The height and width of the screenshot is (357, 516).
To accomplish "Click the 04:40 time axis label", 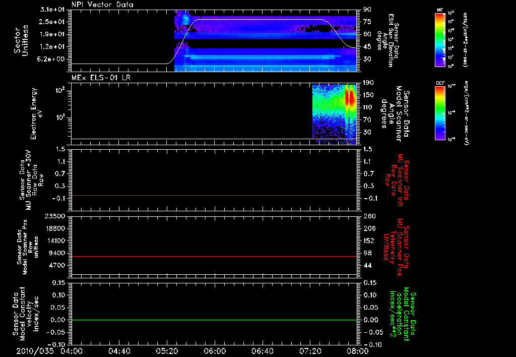I will pos(119,351).
